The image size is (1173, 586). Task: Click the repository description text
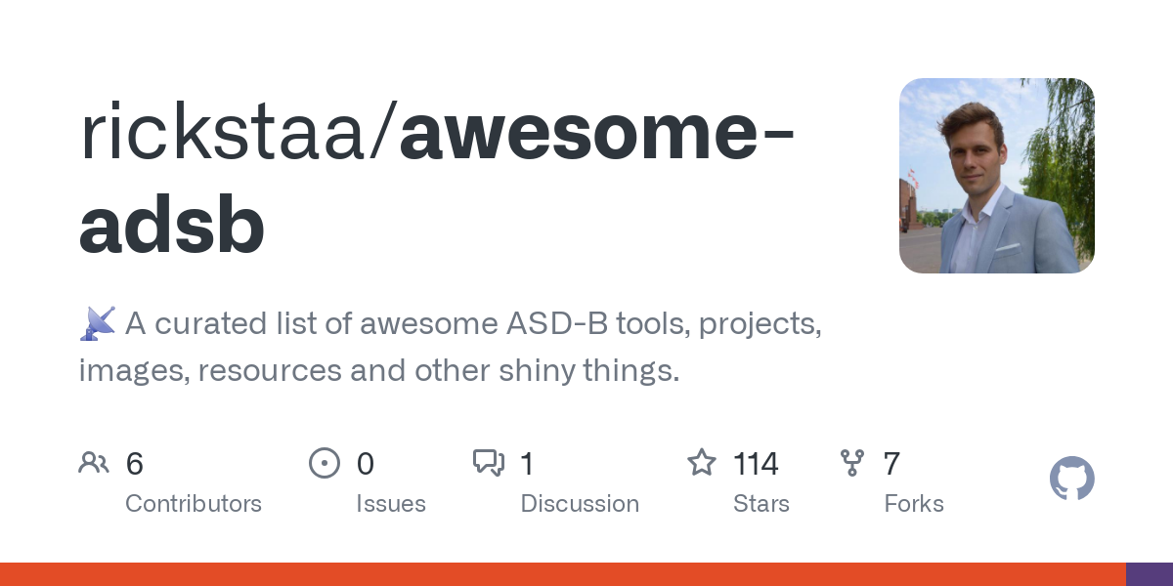450,347
